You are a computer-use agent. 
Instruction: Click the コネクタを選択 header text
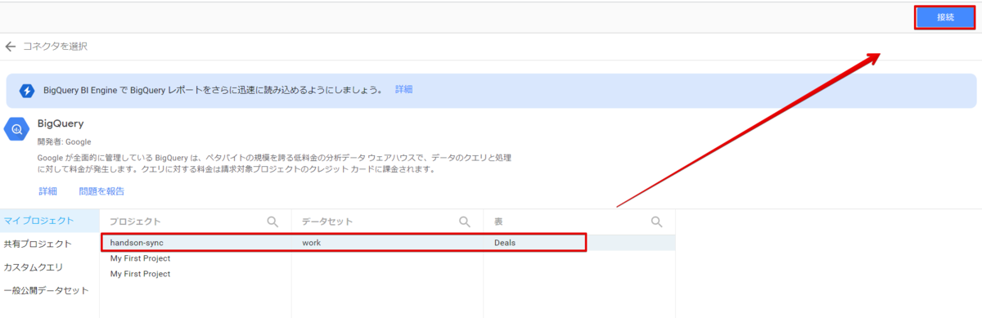point(55,47)
